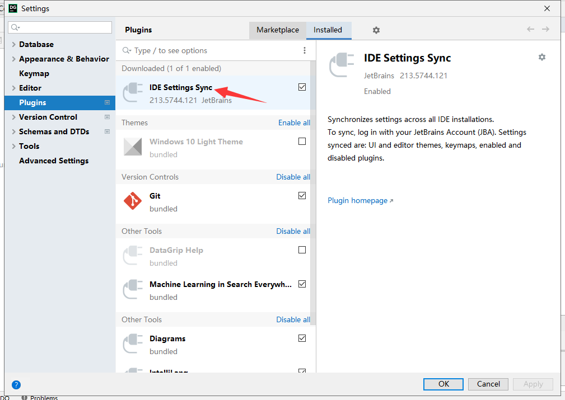Screen dimensions: 565x400
Task: Click the help question mark icon
Action: (16, 384)
